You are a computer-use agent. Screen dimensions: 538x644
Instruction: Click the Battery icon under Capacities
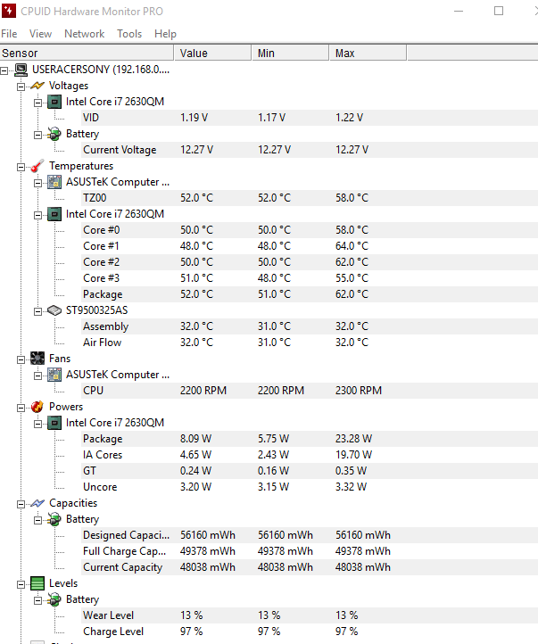click(54, 519)
